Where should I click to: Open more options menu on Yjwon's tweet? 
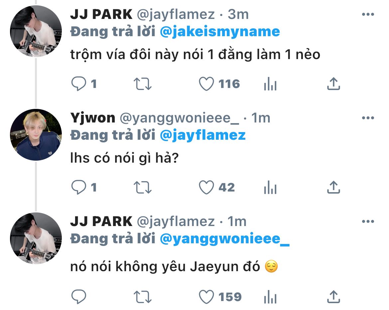368,118
